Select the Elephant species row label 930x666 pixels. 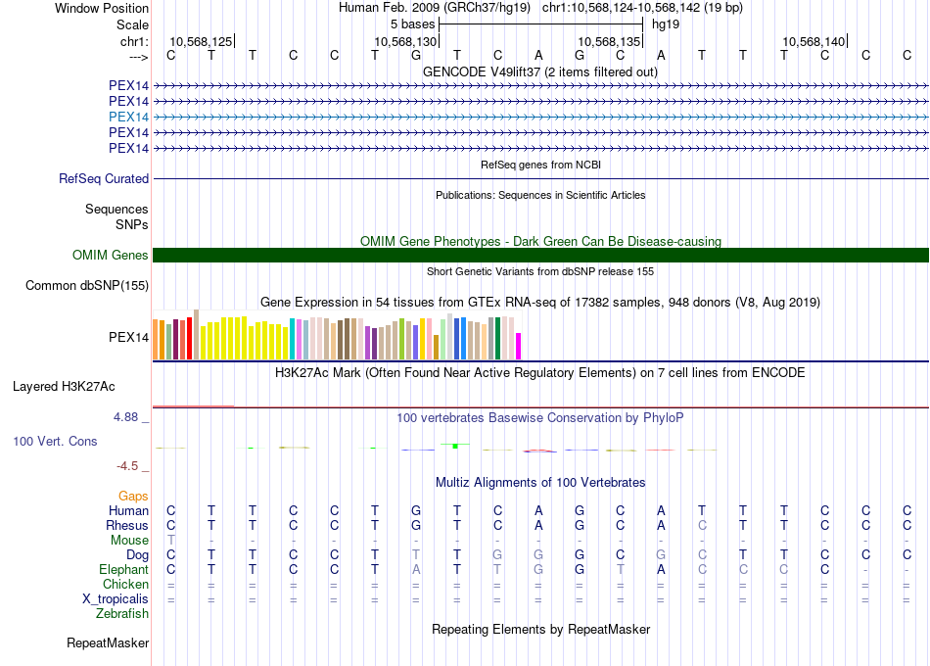point(123,570)
